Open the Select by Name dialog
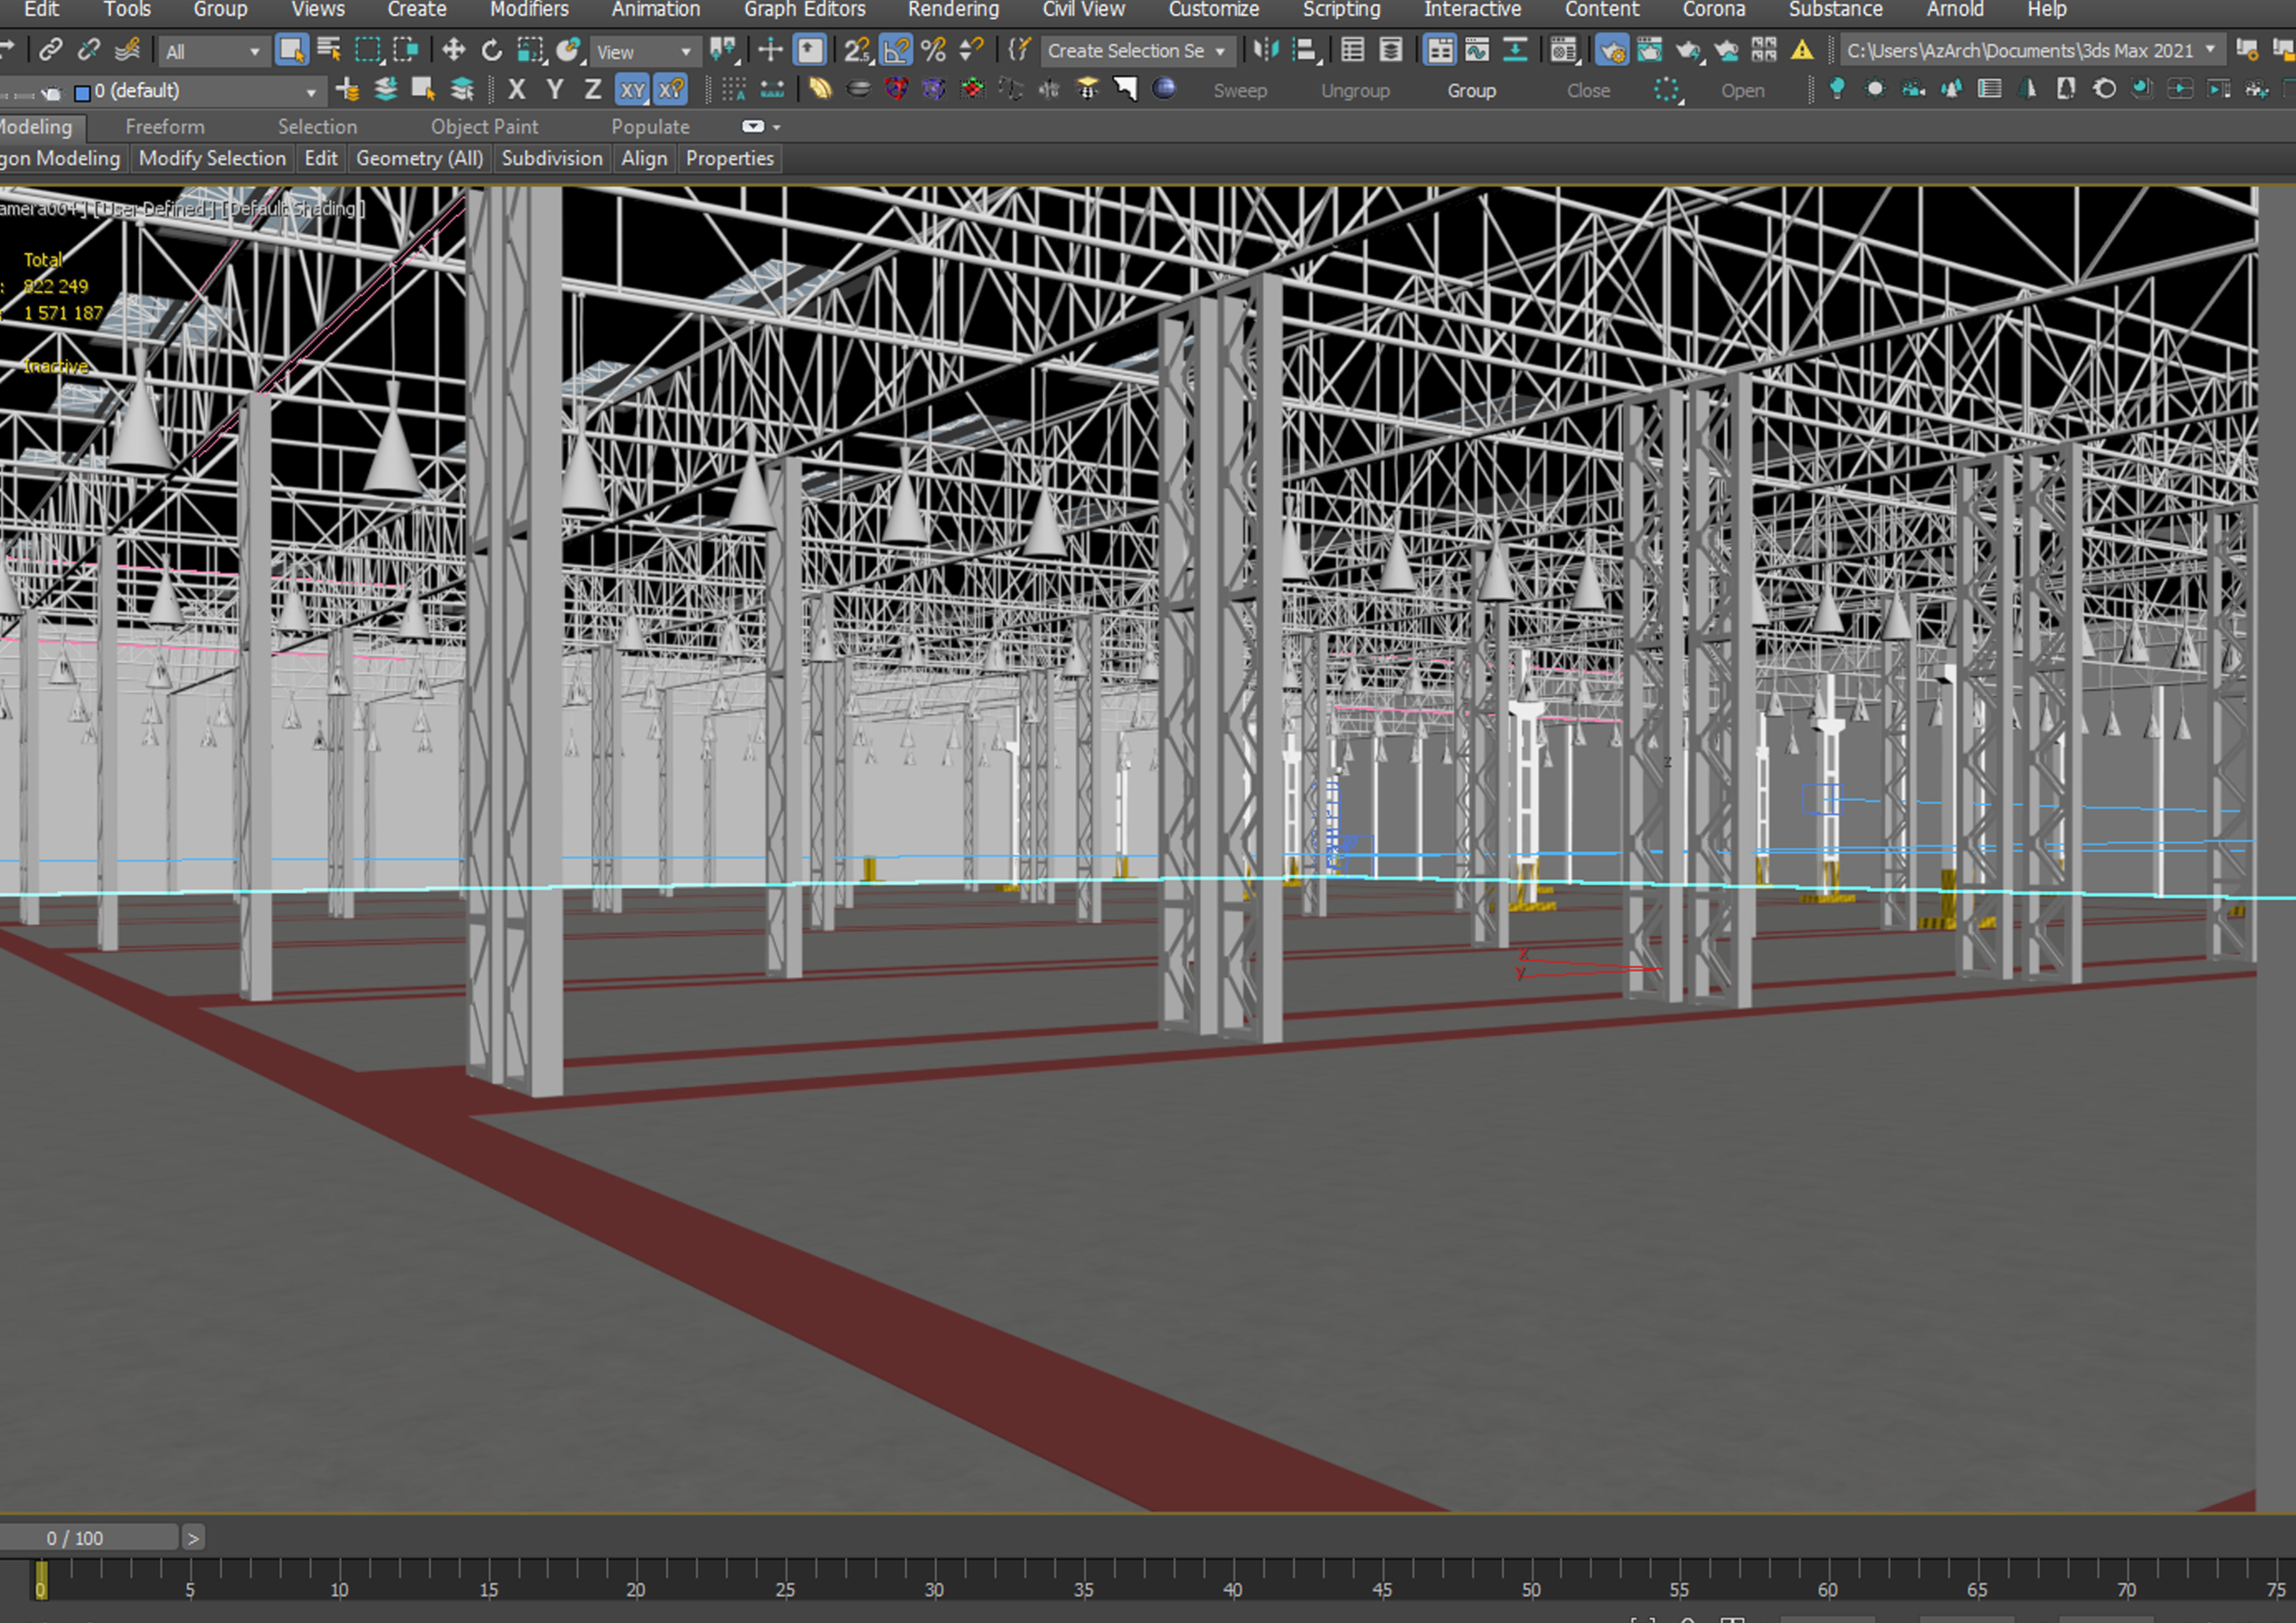Viewport: 2296px width, 1623px height. point(329,49)
